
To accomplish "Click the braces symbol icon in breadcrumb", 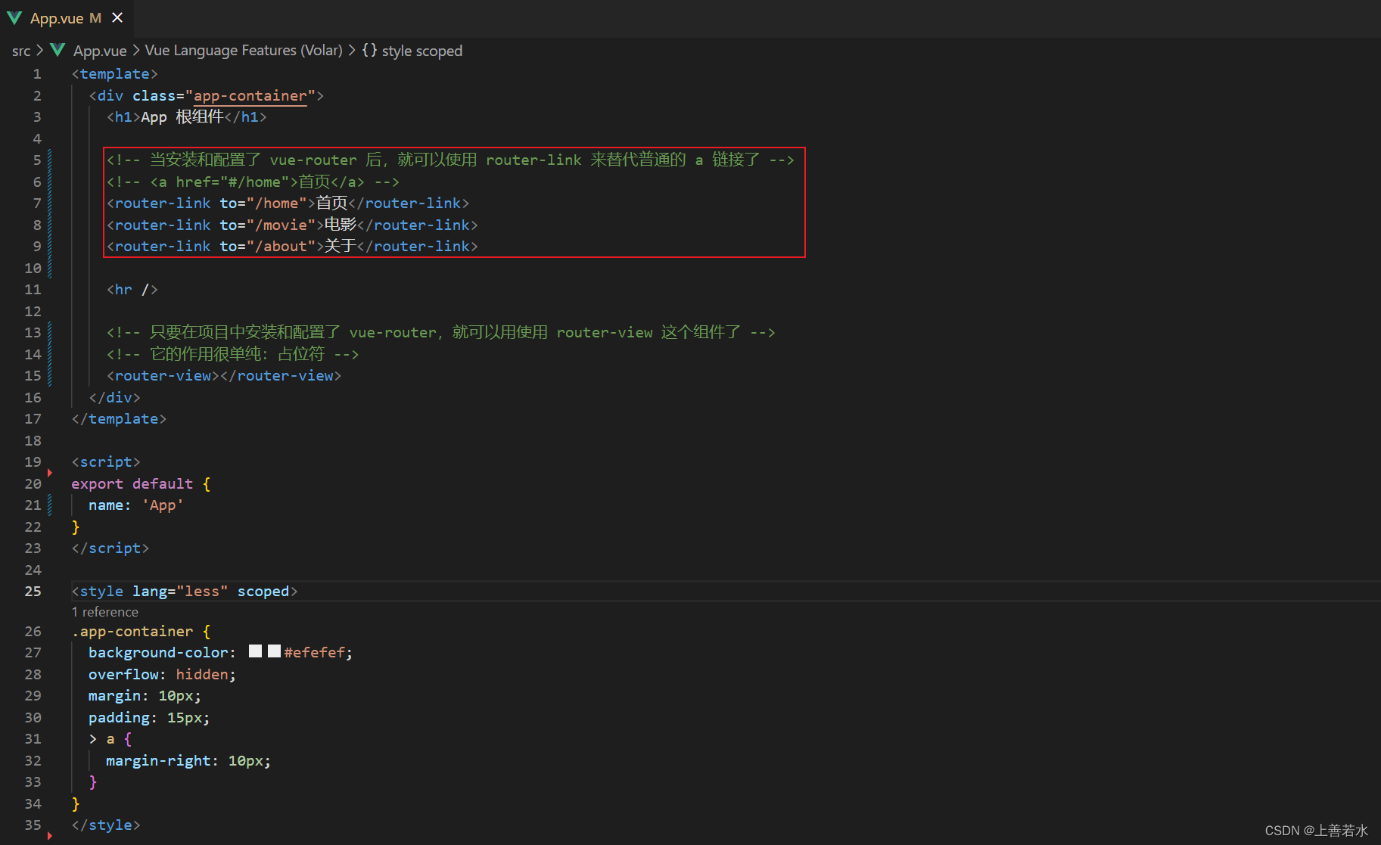I will point(369,50).
